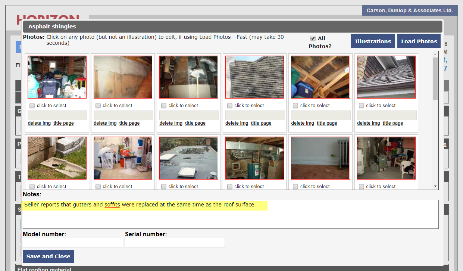Screen dimensions: 463x271
Task: Click the Illustrations button
Action: click(x=373, y=41)
